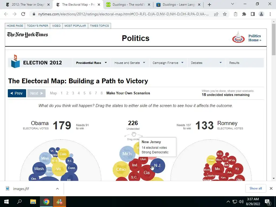This screenshot has width=276, height=207.
Task: Click the Election 2012 ballot box icon
Action: [x=15, y=61]
